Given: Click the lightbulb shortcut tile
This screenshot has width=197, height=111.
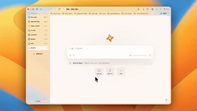Looking at the screenshot, I should 110,72.
